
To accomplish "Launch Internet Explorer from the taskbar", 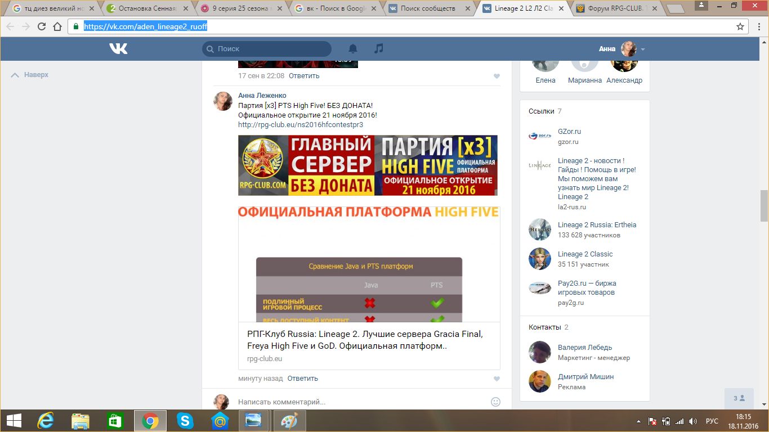I will 45,421.
